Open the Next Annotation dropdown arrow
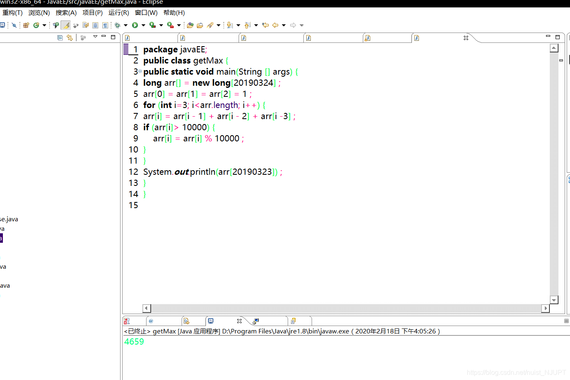 (238, 25)
